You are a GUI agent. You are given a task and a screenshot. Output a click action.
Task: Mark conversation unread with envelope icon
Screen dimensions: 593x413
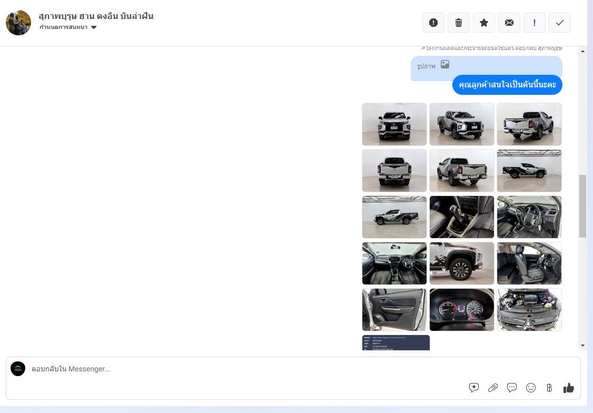pos(509,23)
